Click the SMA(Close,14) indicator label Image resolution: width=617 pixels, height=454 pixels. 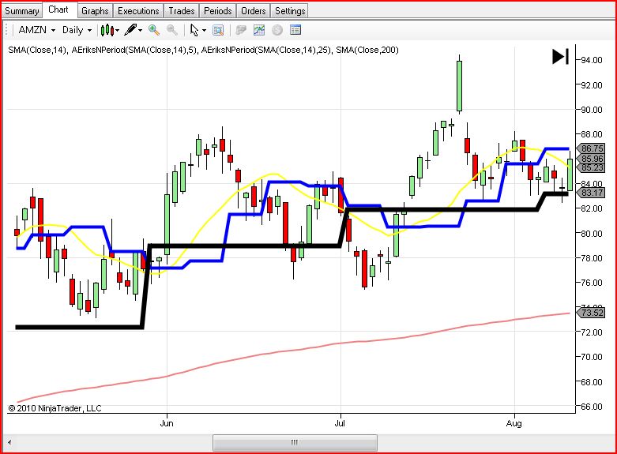(36, 50)
